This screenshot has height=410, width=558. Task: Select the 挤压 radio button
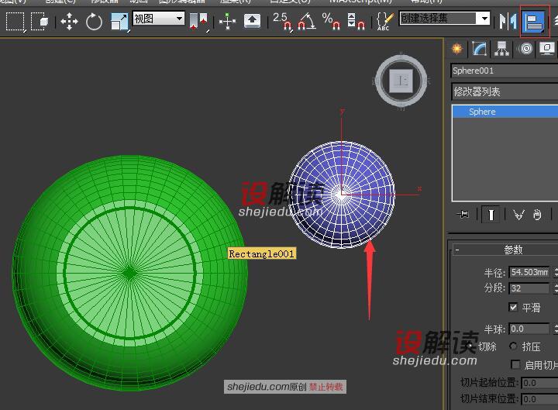513,346
